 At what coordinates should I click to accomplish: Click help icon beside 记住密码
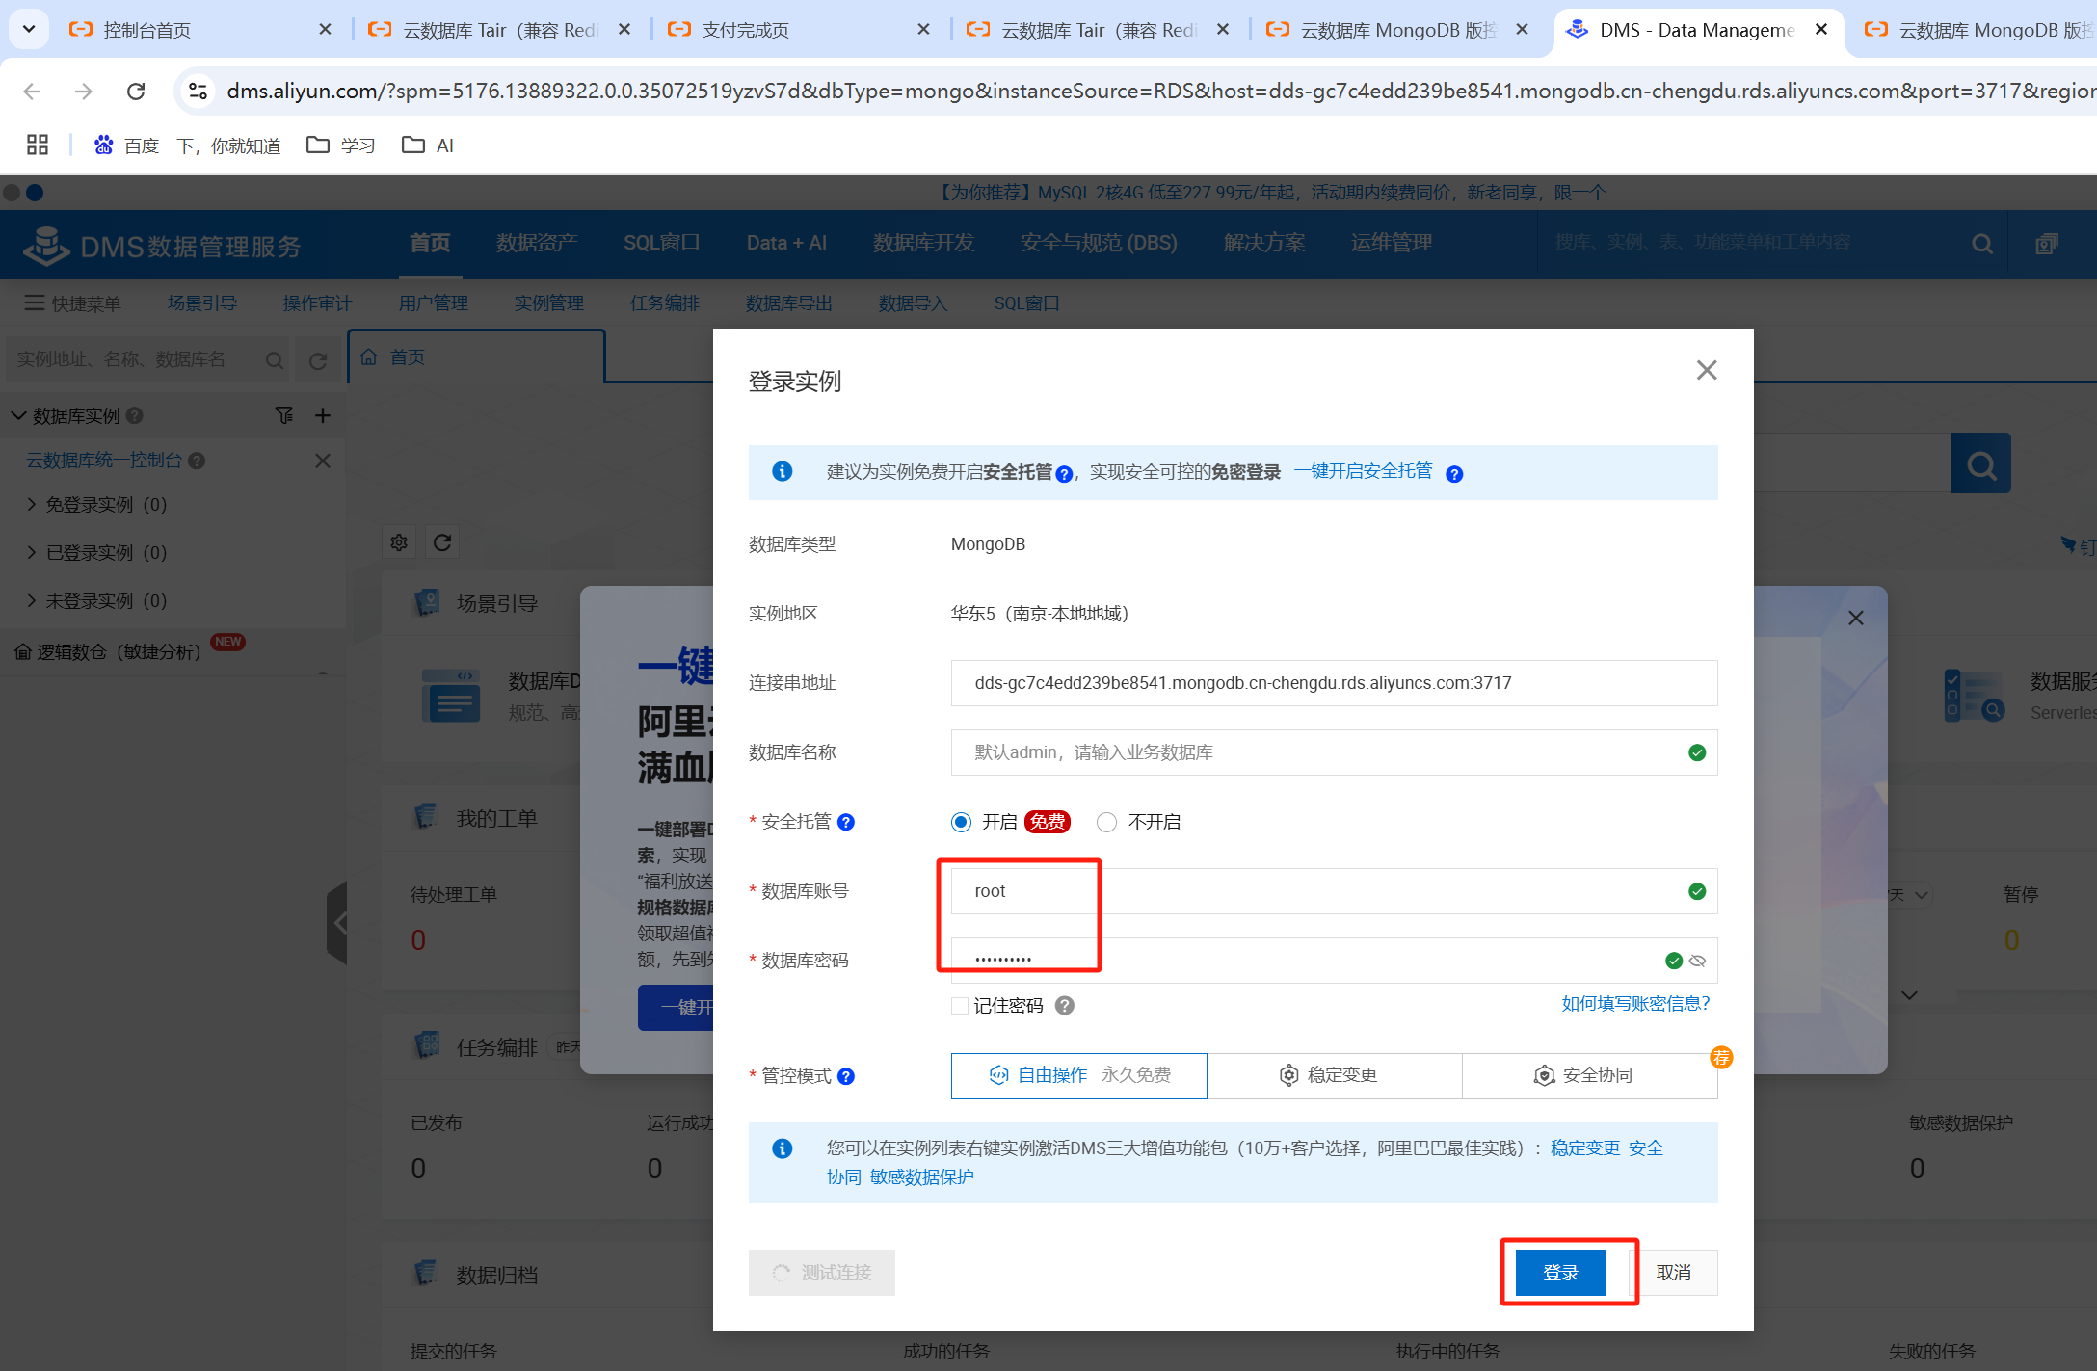pyautogui.click(x=1064, y=1006)
